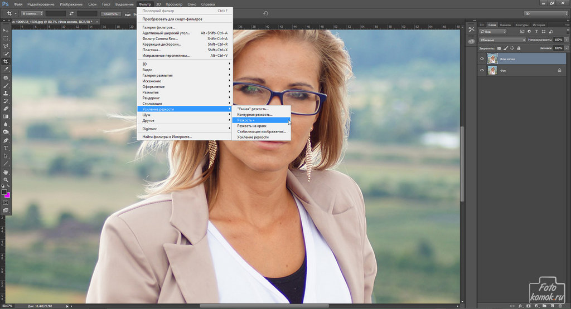Screen dimensions: 571x309
Task: Open the Редактирование menu
Action: coord(41,4)
